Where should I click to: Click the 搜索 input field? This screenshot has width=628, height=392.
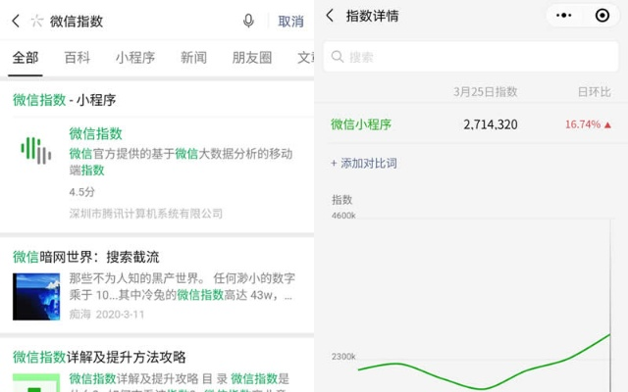[471, 57]
